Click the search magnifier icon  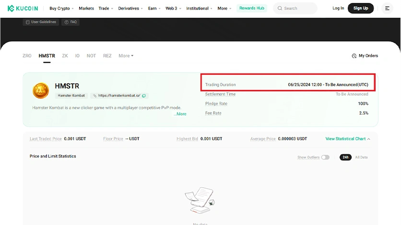coord(280,9)
